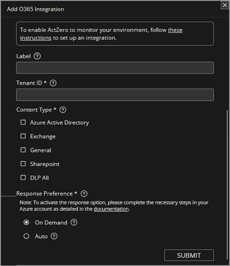
Task: Click the help icon next to Tenant ID
Action: (x=53, y=83)
